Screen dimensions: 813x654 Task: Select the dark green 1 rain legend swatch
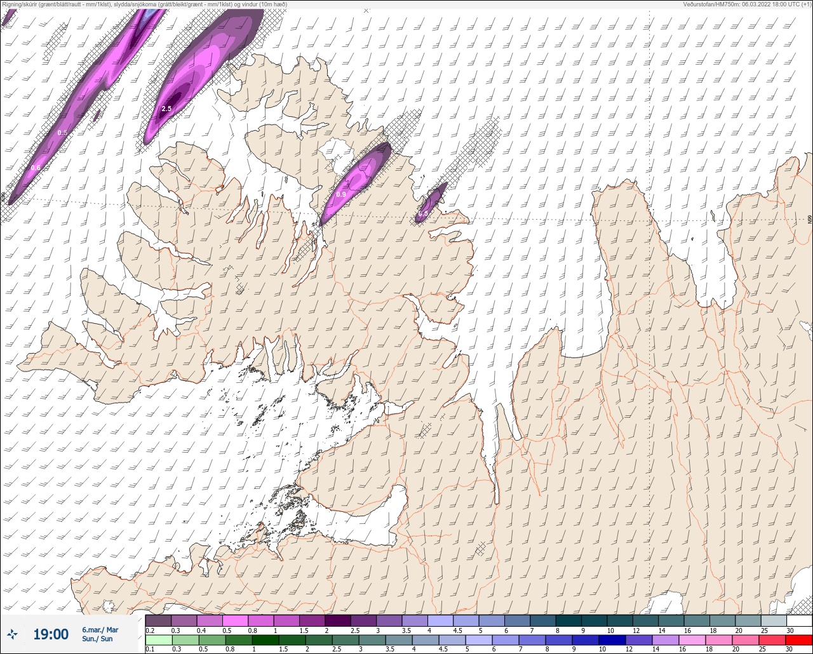264,639
